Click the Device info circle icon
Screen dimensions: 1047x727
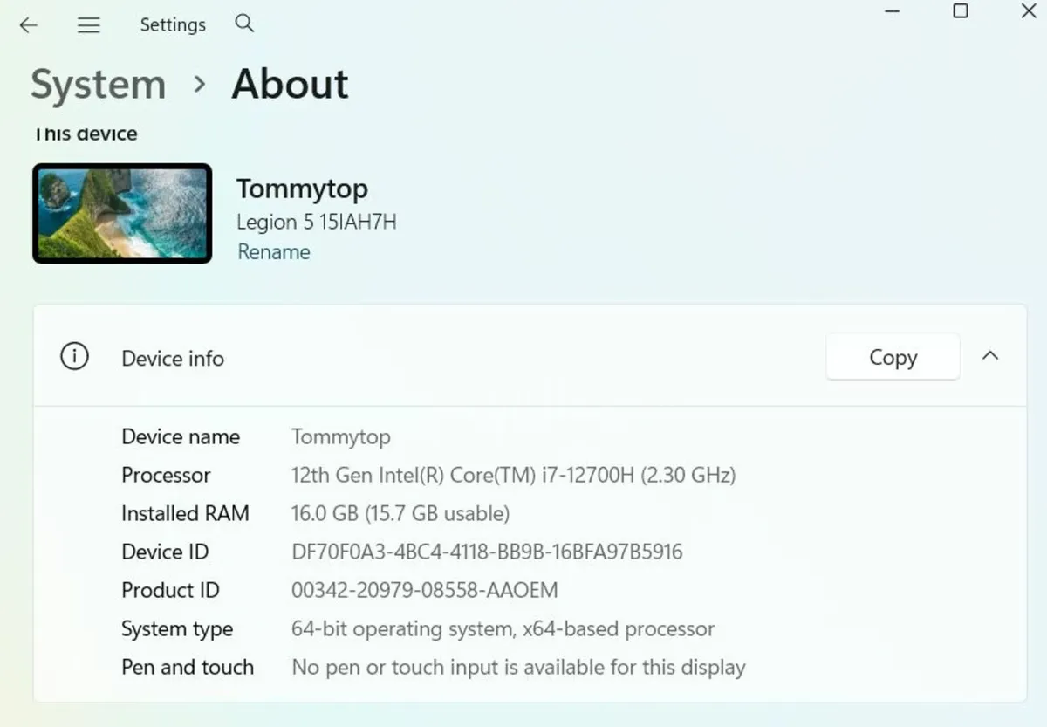[74, 357]
